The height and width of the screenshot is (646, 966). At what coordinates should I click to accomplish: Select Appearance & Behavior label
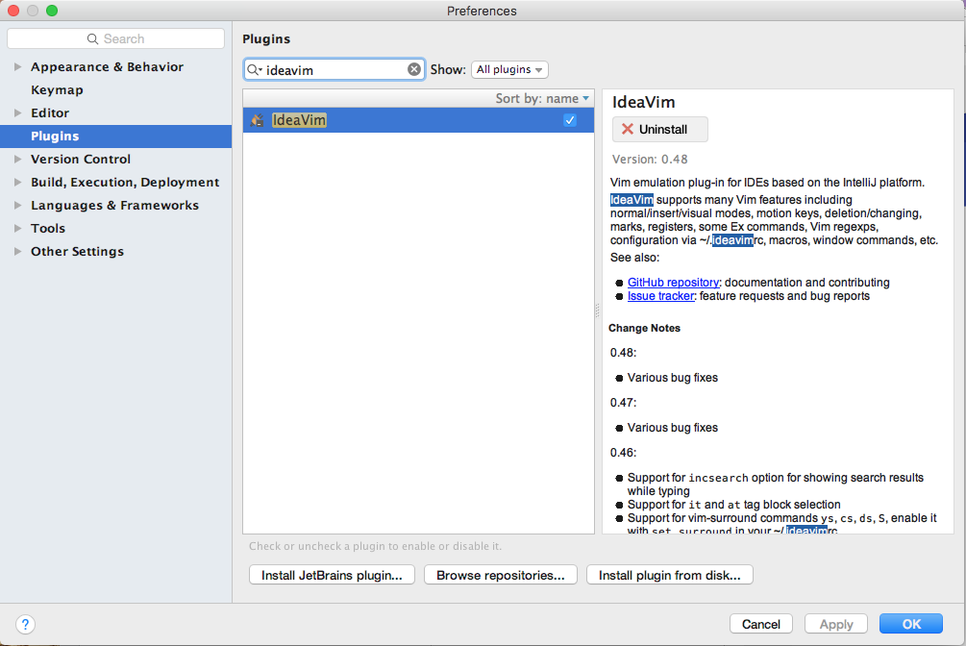pos(108,66)
